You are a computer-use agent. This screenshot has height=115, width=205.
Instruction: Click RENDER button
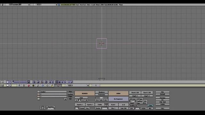coord(85,94)
